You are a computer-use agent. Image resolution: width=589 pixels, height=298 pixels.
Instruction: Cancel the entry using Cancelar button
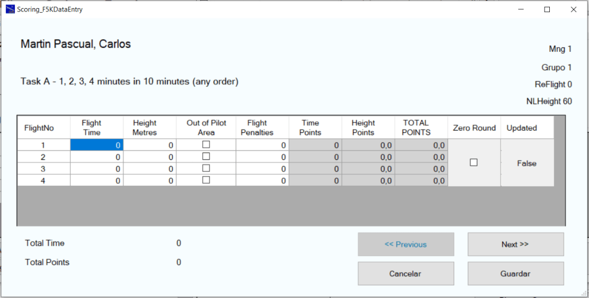(x=405, y=274)
